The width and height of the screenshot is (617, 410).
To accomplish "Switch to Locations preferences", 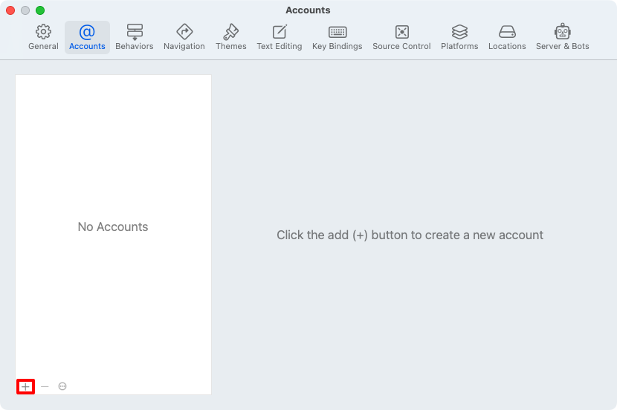I will click(507, 37).
